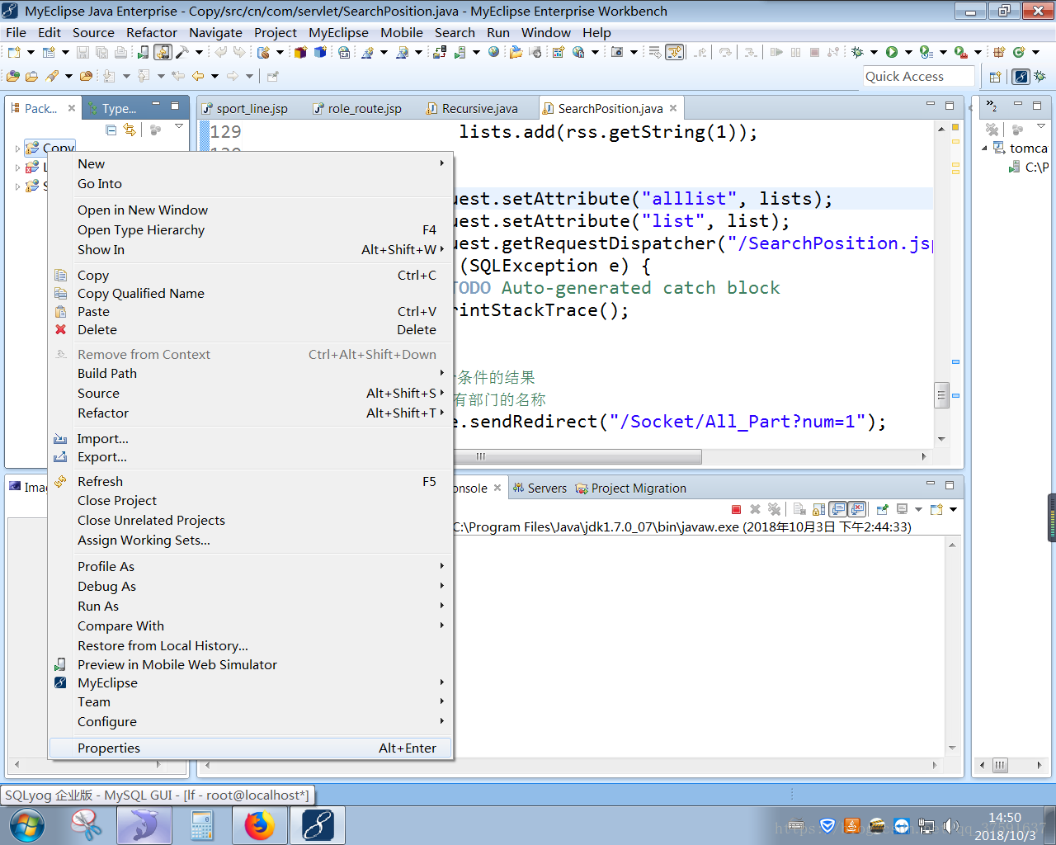Click the Open Perspective icon
Screen dimensions: 1056x845
[x=995, y=76]
